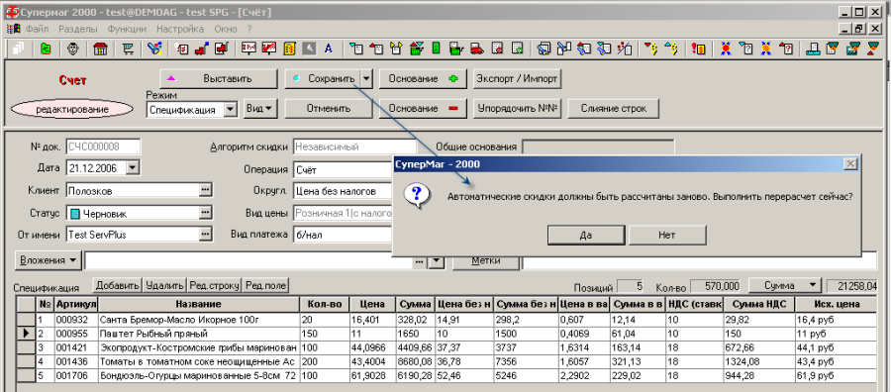This screenshot has height=392, width=891.
Task: Open the ? help menu
Action: (248, 29)
